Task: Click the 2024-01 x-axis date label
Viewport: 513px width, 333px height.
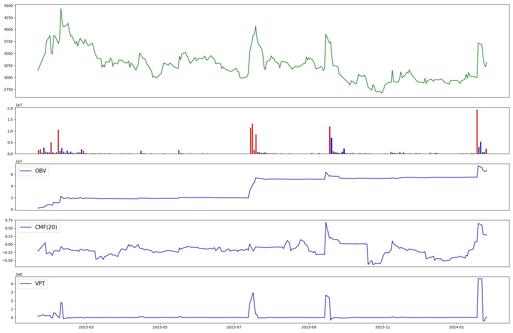Action: 457,327
